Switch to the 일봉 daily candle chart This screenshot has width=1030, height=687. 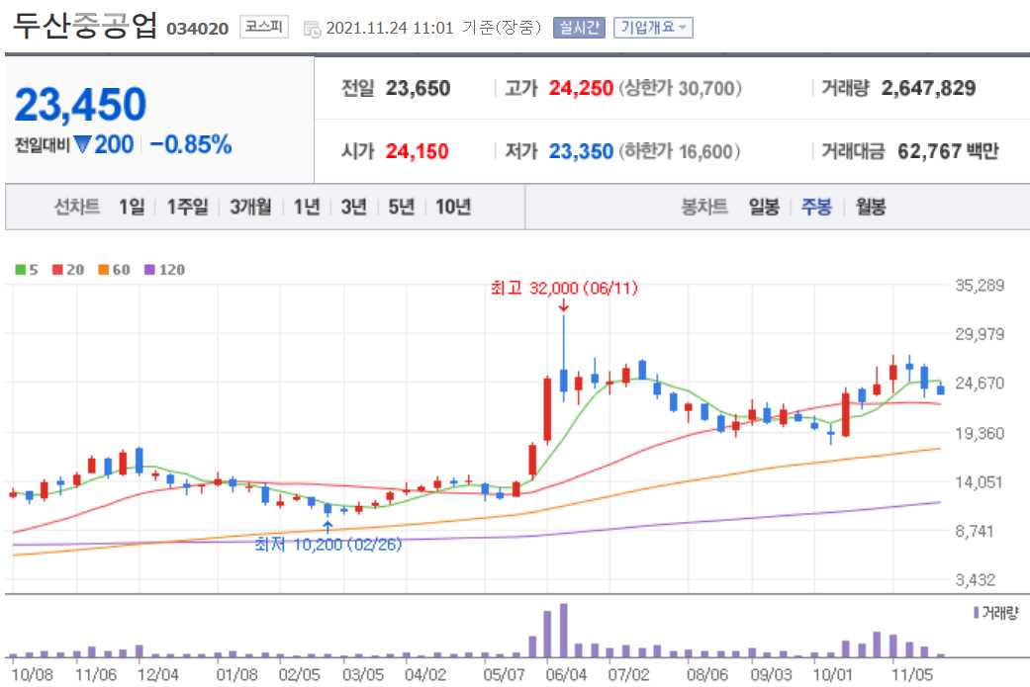coord(764,208)
